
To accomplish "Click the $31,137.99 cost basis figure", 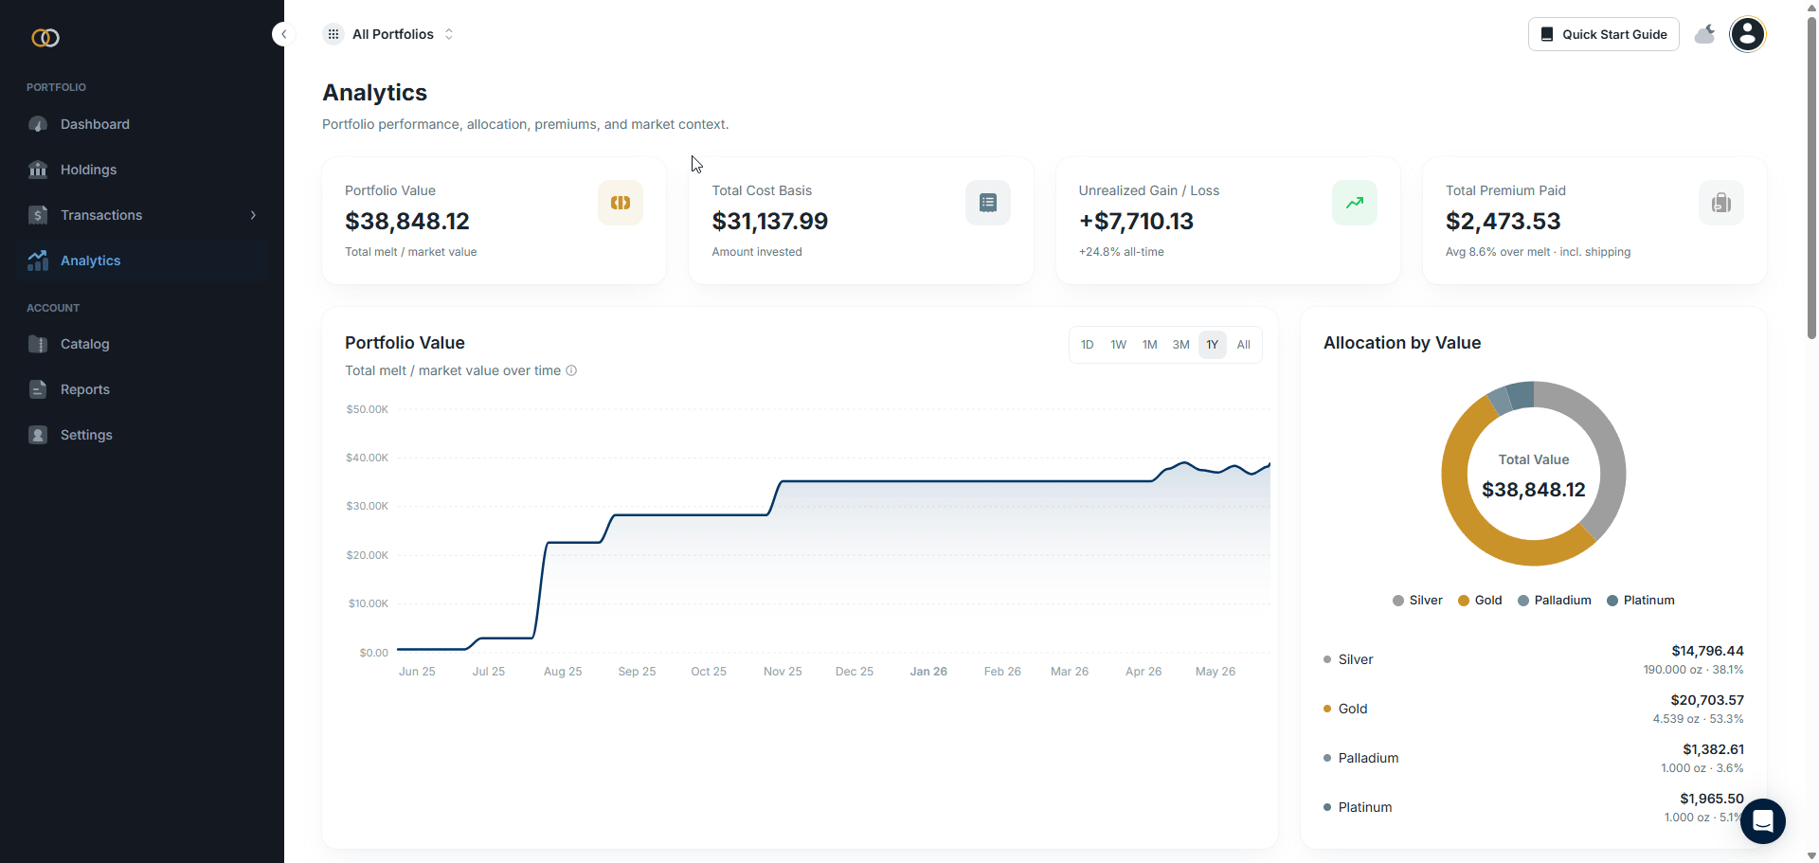I will click(x=770, y=221).
